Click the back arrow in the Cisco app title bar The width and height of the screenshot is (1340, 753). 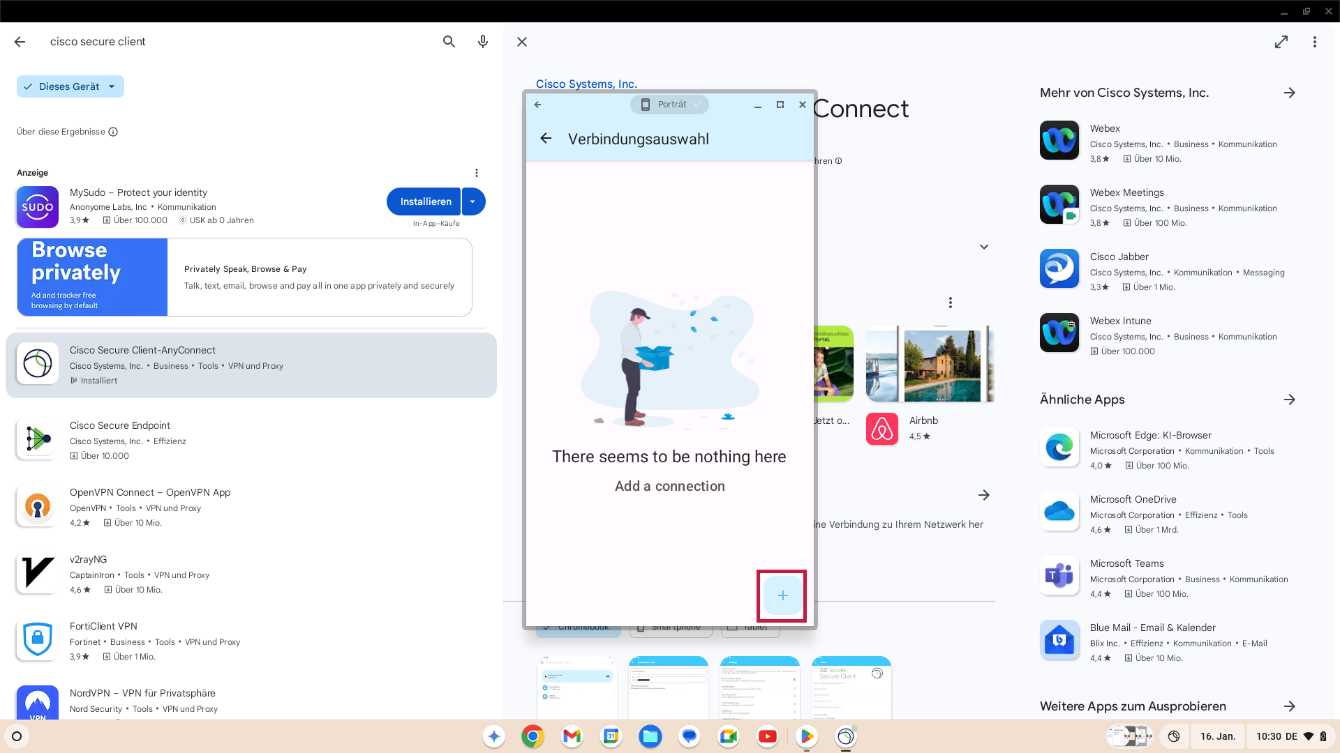coord(537,105)
